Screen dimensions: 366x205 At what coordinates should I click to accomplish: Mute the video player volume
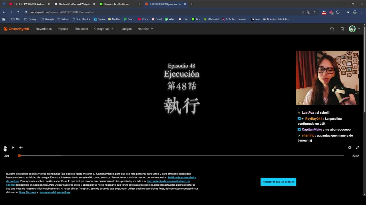(x=21, y=147)
